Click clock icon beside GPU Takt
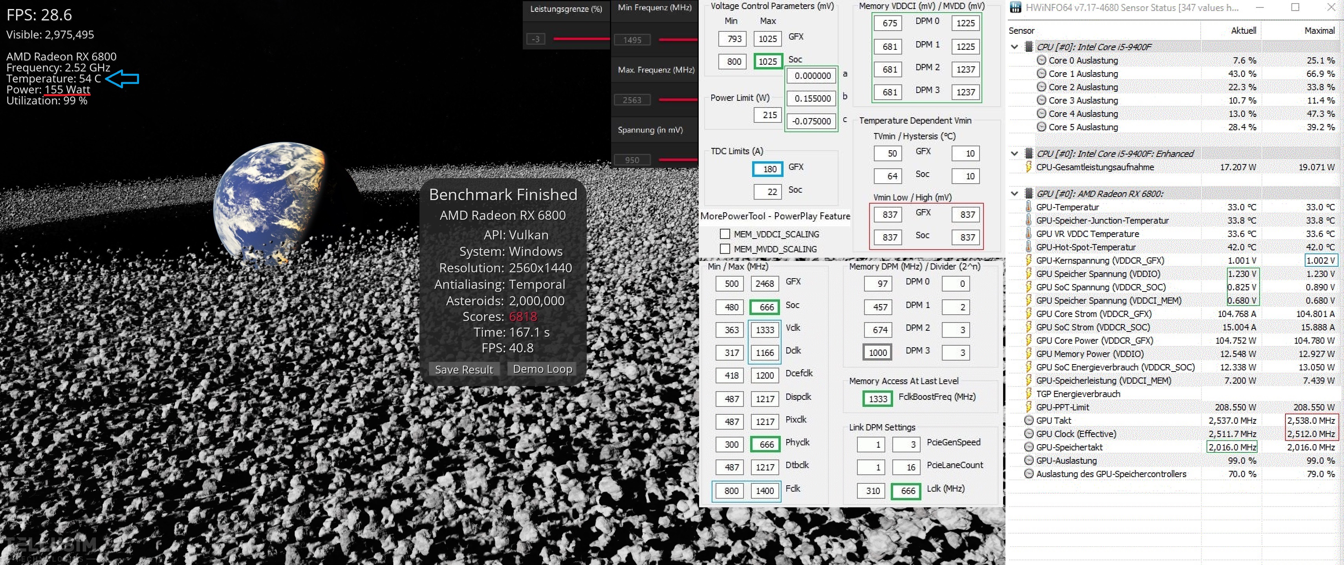This screenshot has height=565, width=1344. tap(1028, 420)
